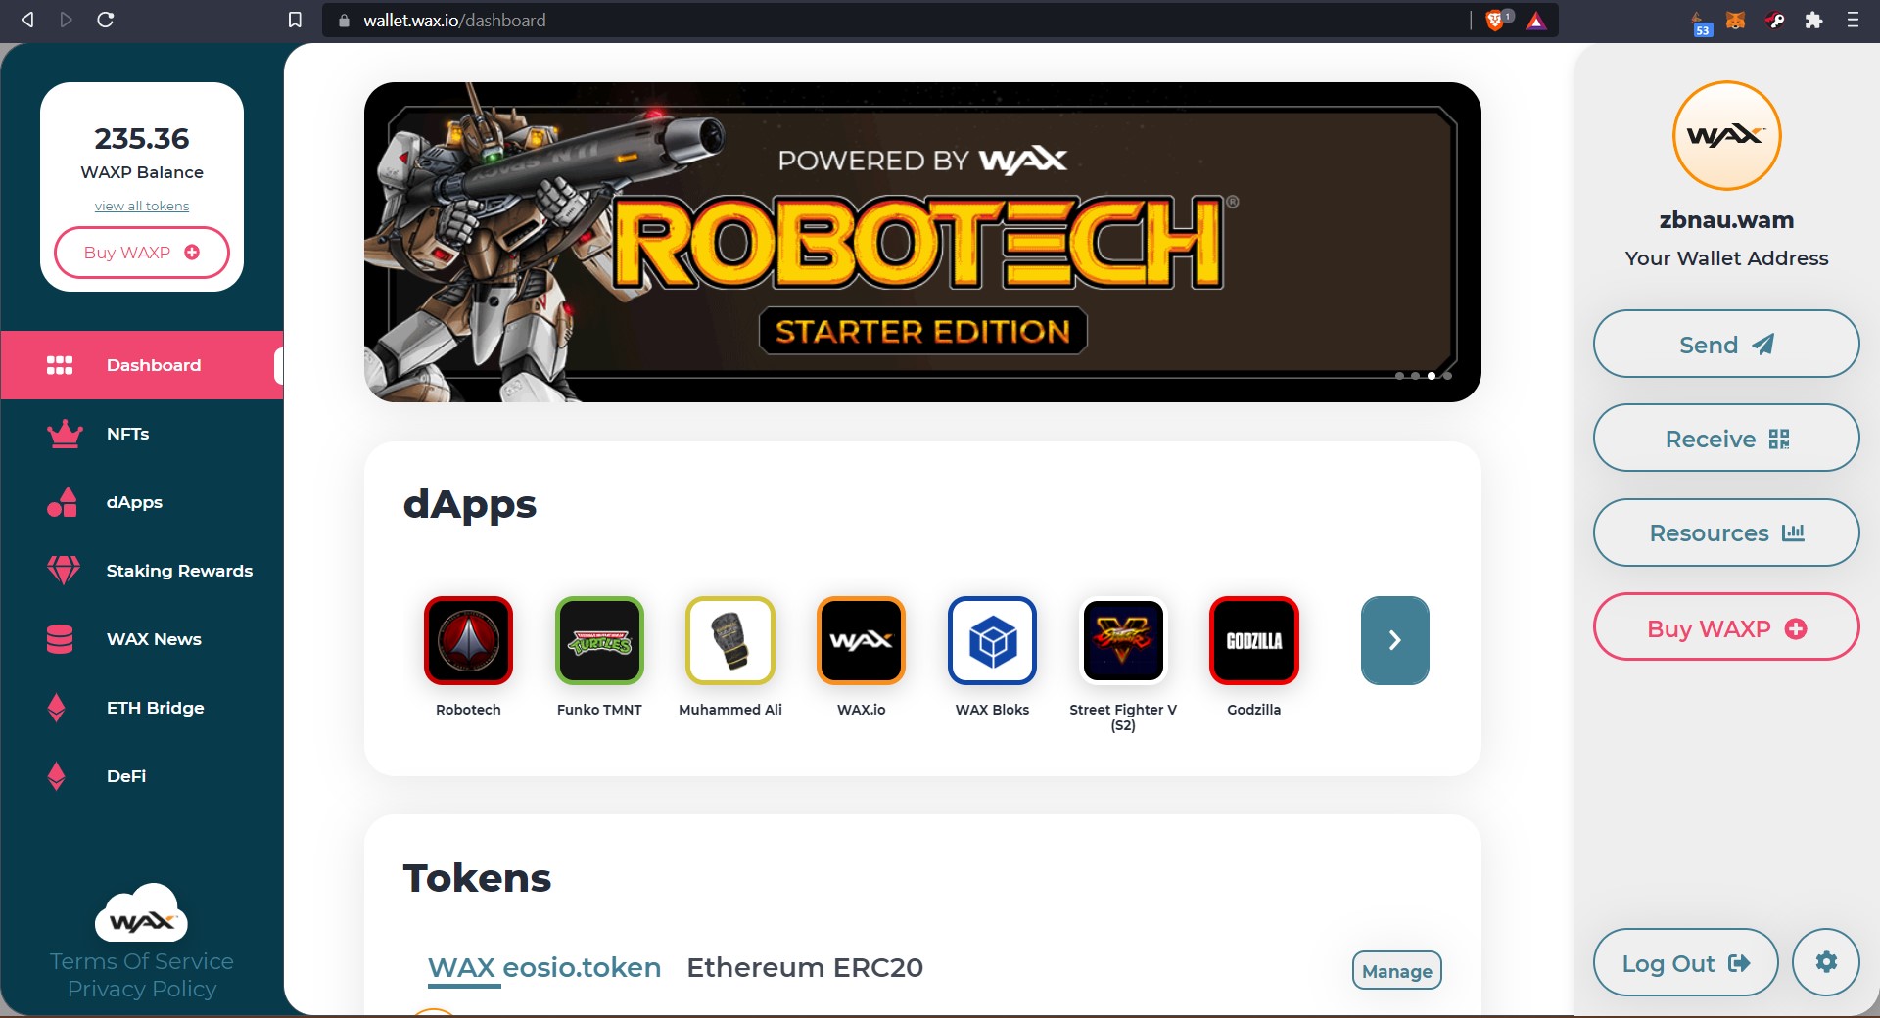Show next dApps with the arrow button

(x=1395, y=640)
